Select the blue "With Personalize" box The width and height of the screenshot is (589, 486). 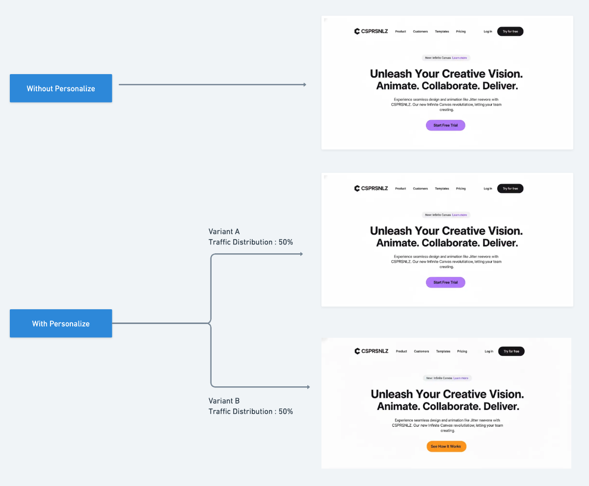[61, 324]
